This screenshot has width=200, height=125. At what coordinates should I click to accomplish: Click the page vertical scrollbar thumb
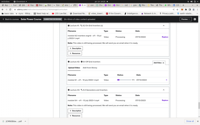[x=199, y=105]
